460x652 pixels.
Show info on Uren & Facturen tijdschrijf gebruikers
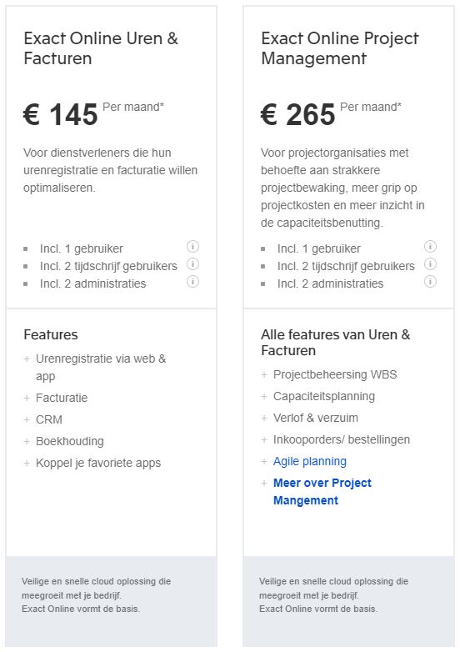pos(192,264)
